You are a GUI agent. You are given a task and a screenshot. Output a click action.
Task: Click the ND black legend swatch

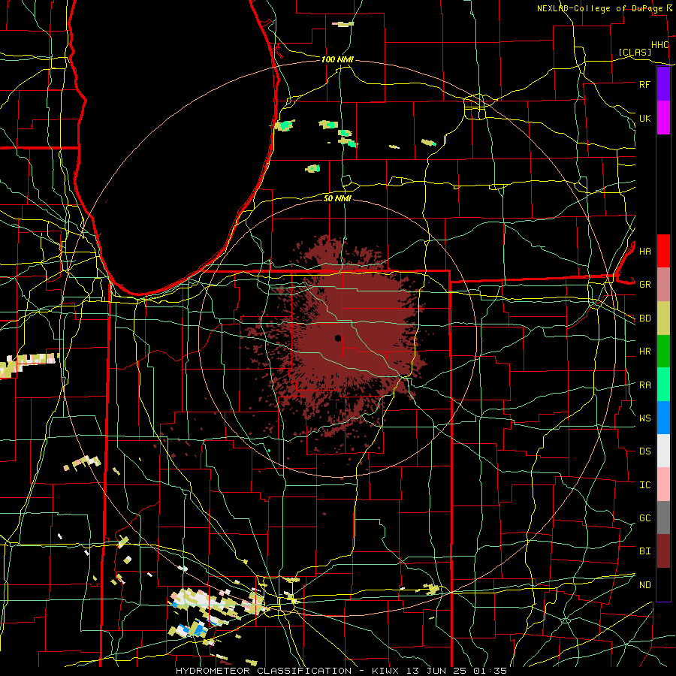tap(663, 584)
